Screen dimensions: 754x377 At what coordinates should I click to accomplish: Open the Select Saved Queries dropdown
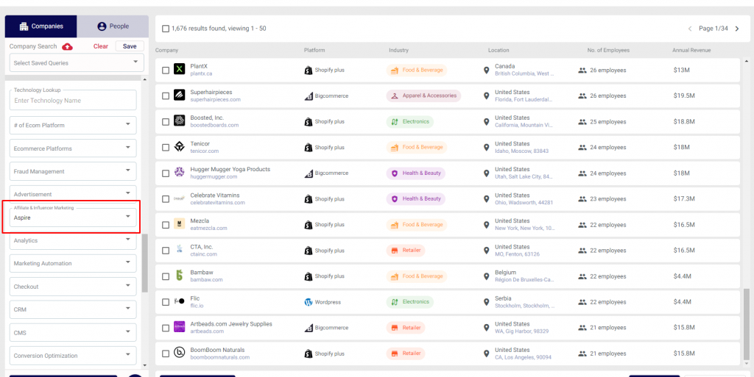click(x=77, y=63)
